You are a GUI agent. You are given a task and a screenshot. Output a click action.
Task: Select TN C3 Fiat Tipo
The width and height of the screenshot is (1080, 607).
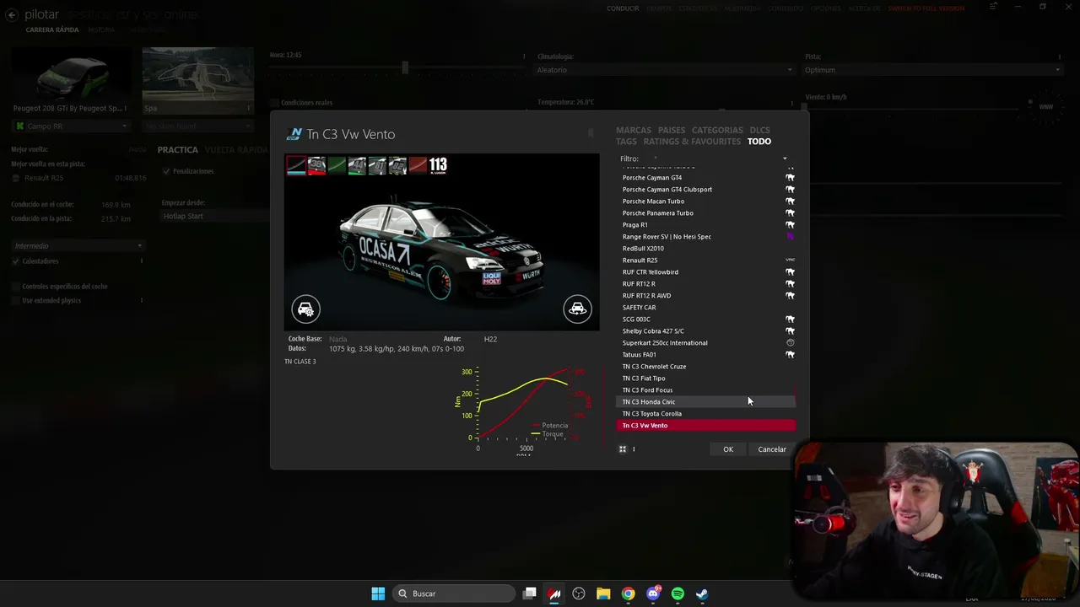click(707, 379)
